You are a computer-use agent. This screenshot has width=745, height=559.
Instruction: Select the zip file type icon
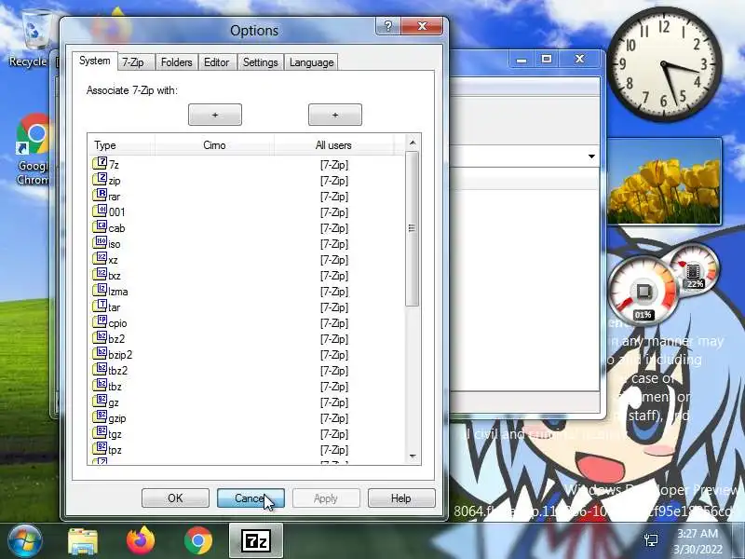tap(100, 180)
